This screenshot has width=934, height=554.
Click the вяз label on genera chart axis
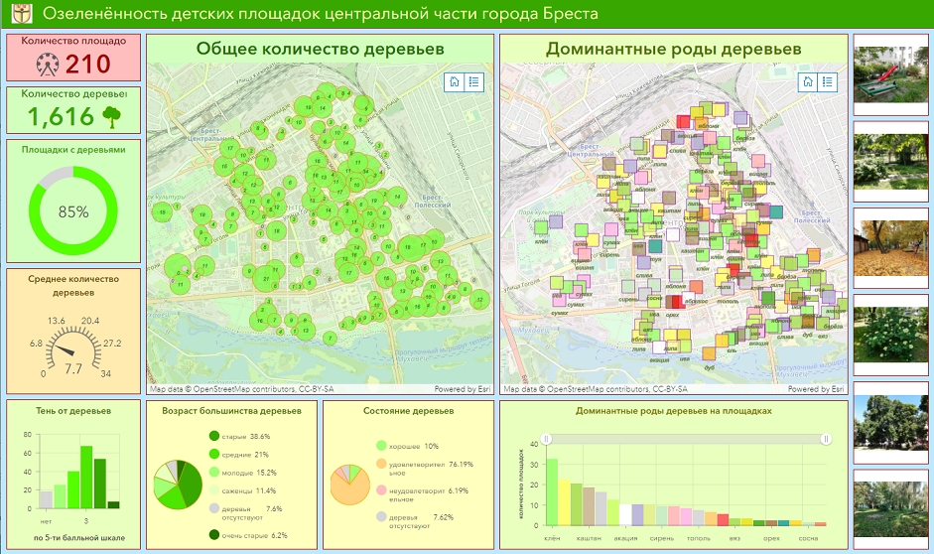tap(734, 538)
